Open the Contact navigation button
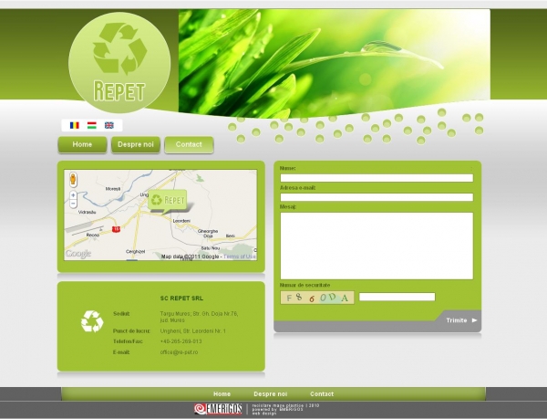 [189, 144]
